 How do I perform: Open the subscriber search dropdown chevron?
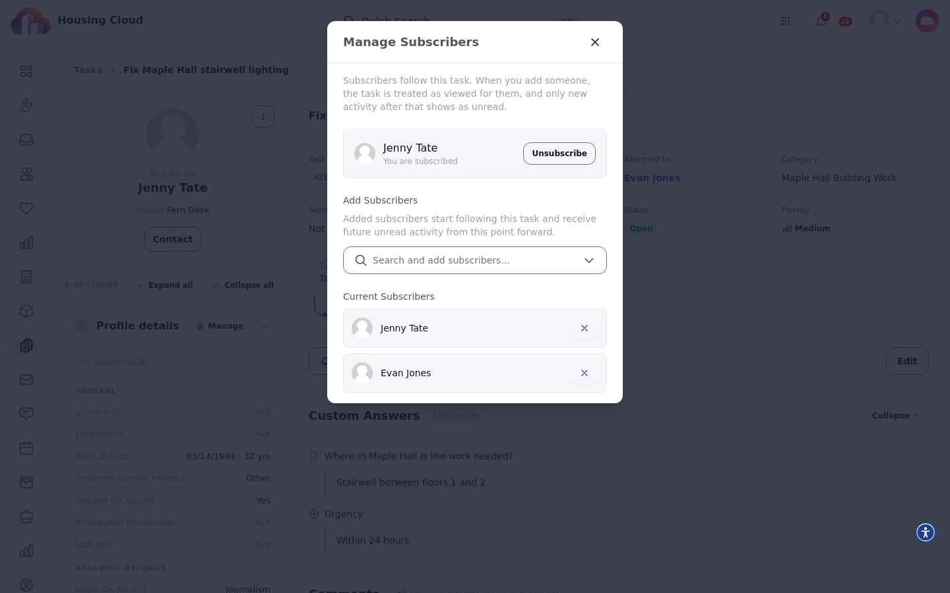pyautogui.click(x=589, y=260)
